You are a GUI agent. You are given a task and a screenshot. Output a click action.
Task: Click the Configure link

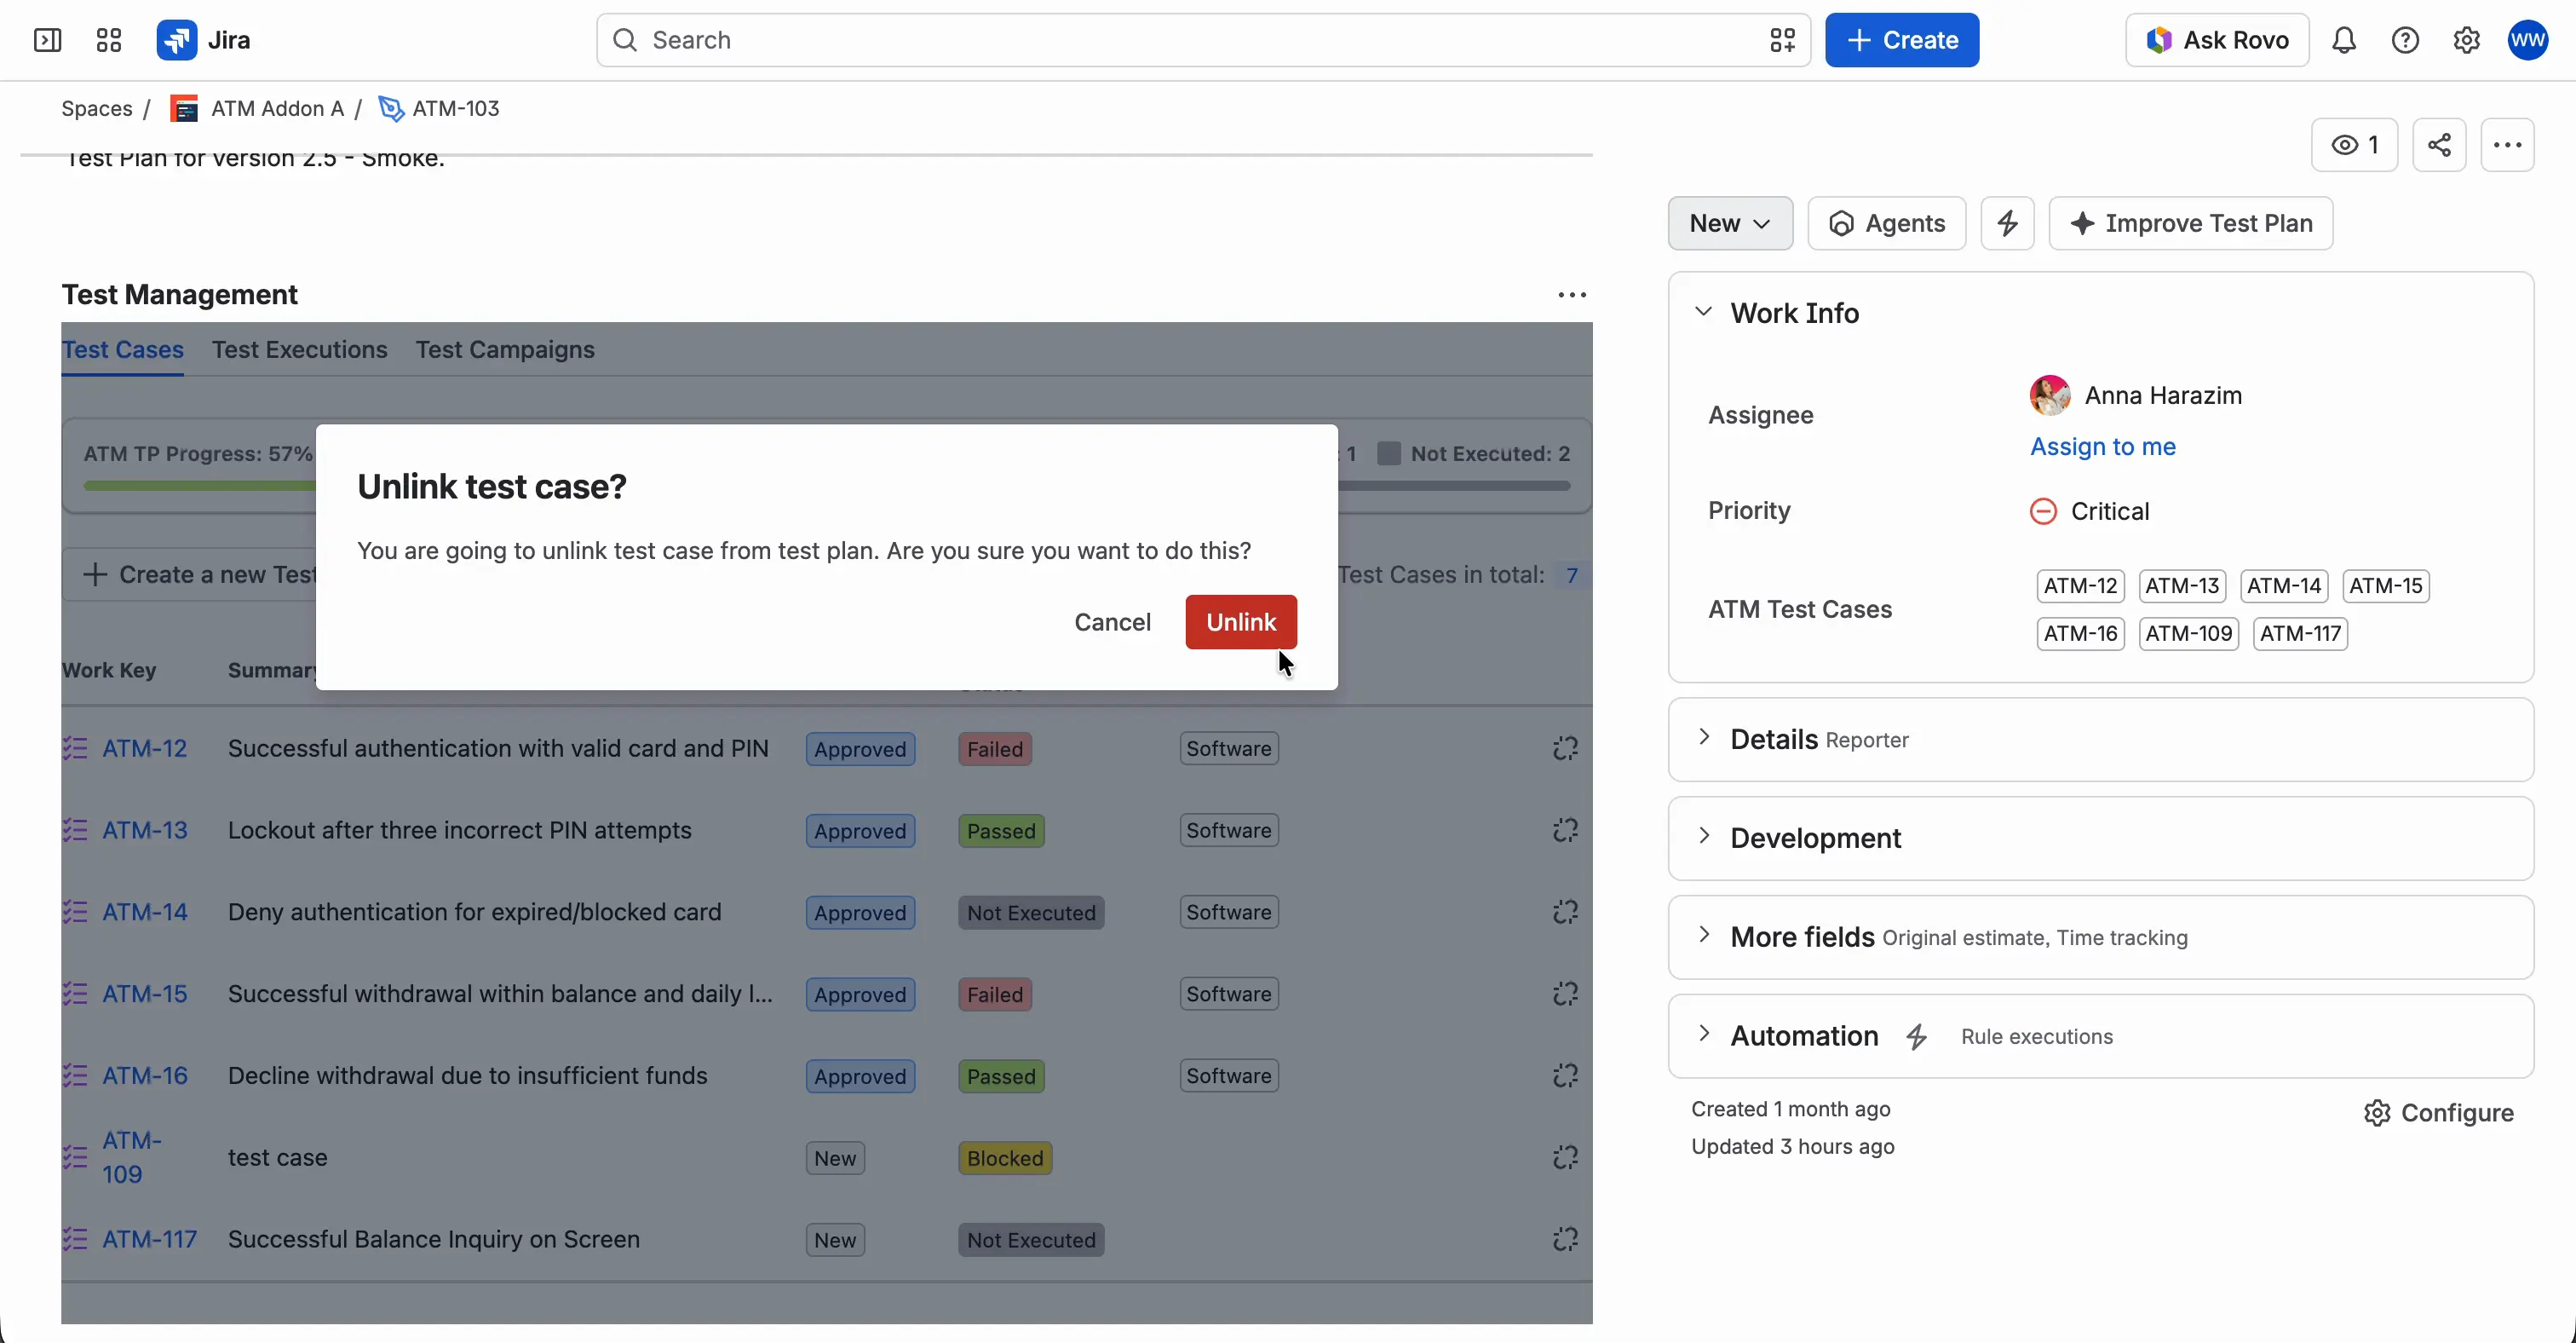2438,1113
